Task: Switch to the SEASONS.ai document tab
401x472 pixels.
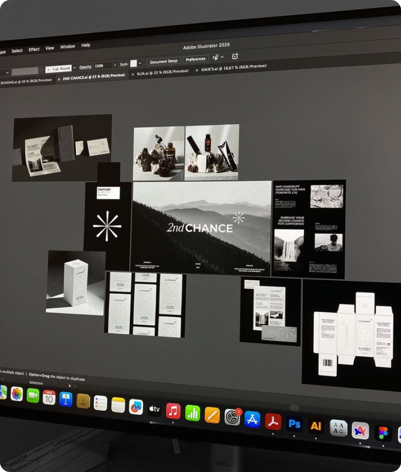Action: pyautogui.click(x=26, y=82)
